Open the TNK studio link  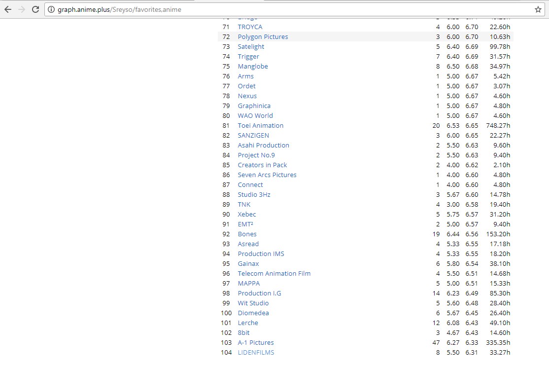pyautogui.click(x=244, y=204)
